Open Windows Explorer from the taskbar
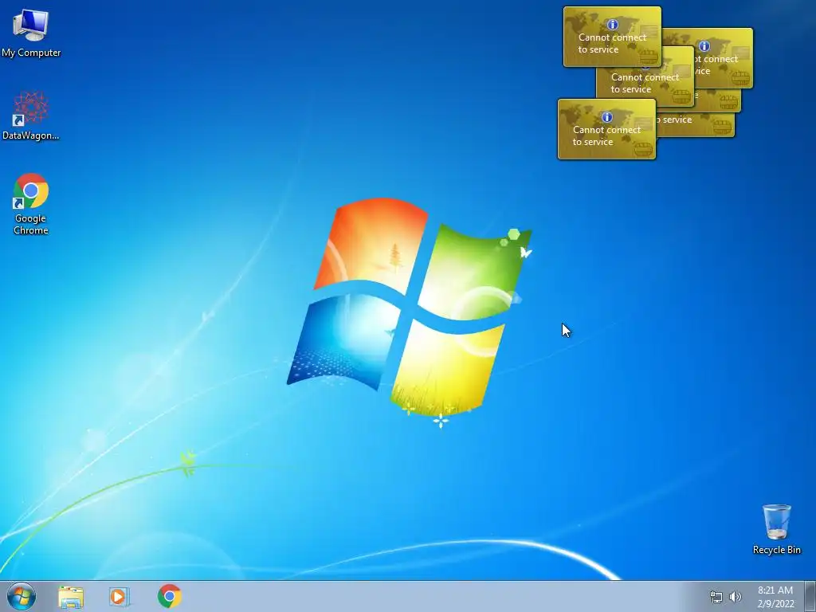816x612 pixels. click(x=71, y=597)
